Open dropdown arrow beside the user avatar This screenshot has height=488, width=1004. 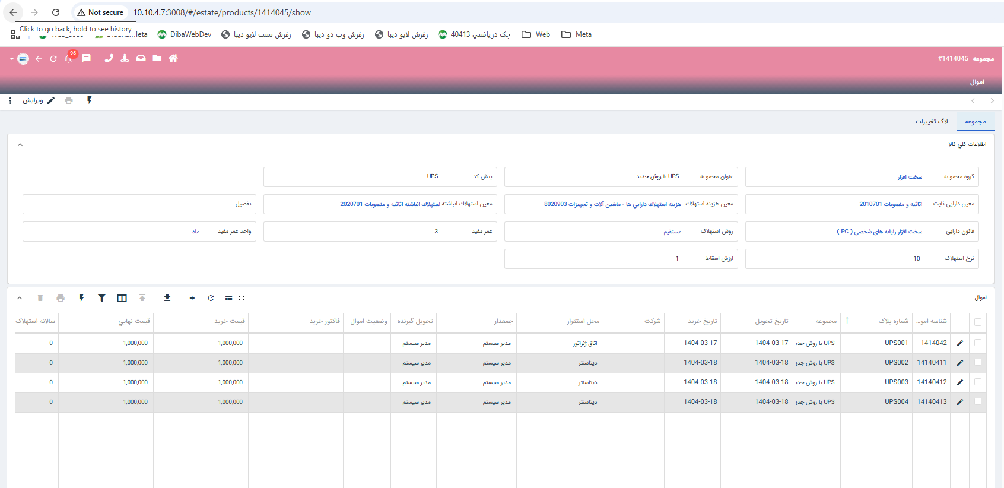[11, 59]
